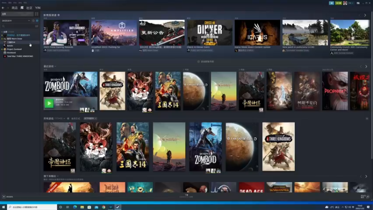373x210 pixels.
Task: Open Icarus Week Seven Content Update card
Action: pyautogui.click(x=257, y=33)
